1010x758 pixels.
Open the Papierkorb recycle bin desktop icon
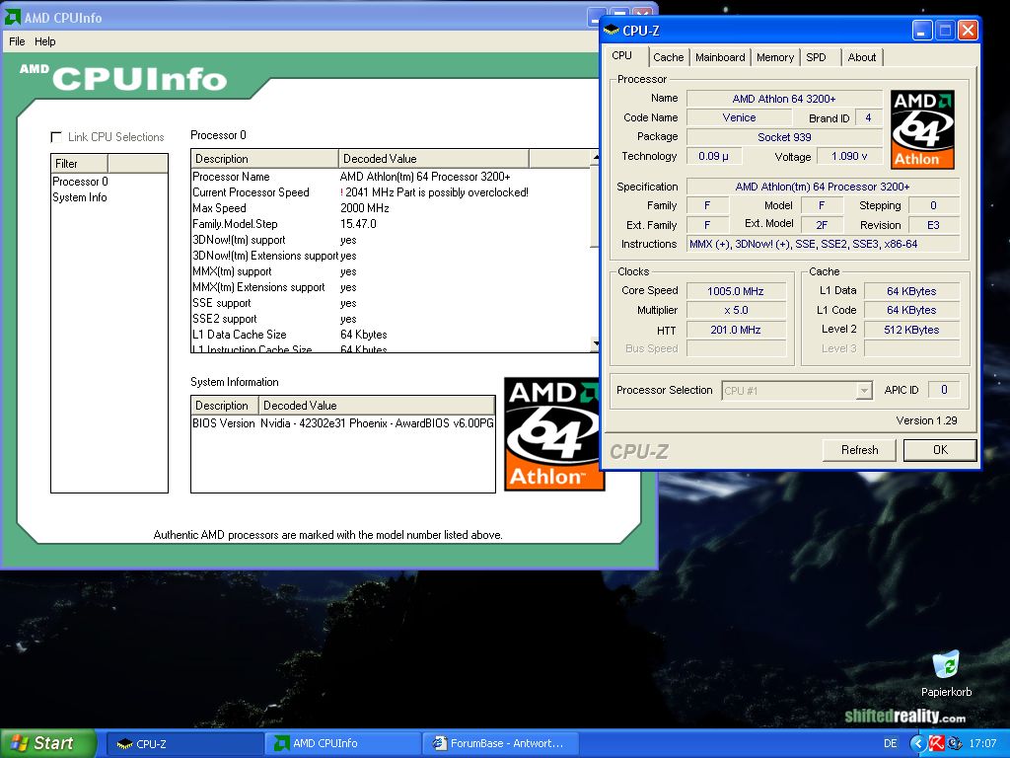[946, 673]
